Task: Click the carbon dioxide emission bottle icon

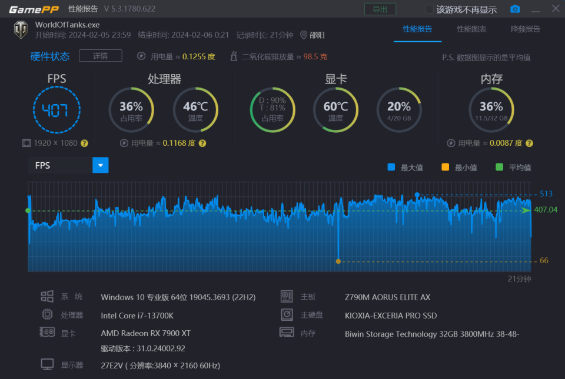Action: (x=234, y=56)
